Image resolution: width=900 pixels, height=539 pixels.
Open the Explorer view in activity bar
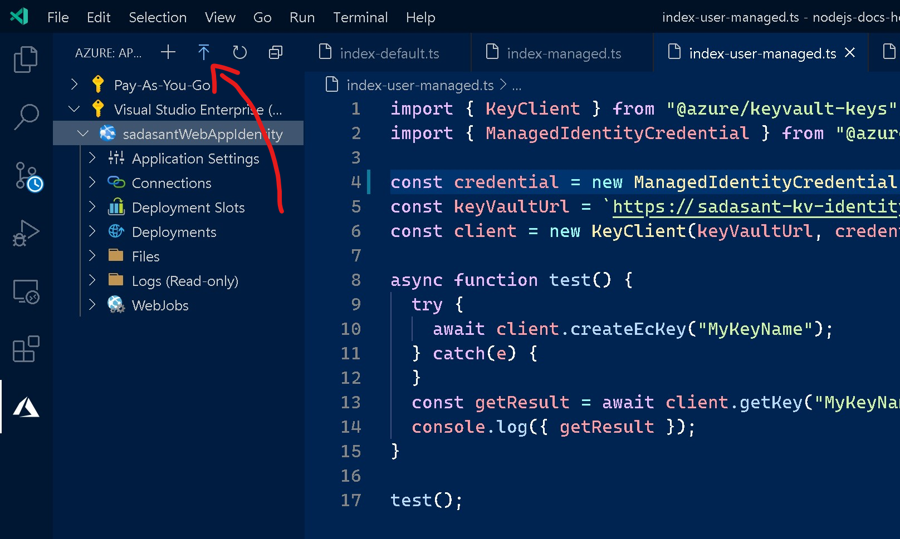coord(26,59)
